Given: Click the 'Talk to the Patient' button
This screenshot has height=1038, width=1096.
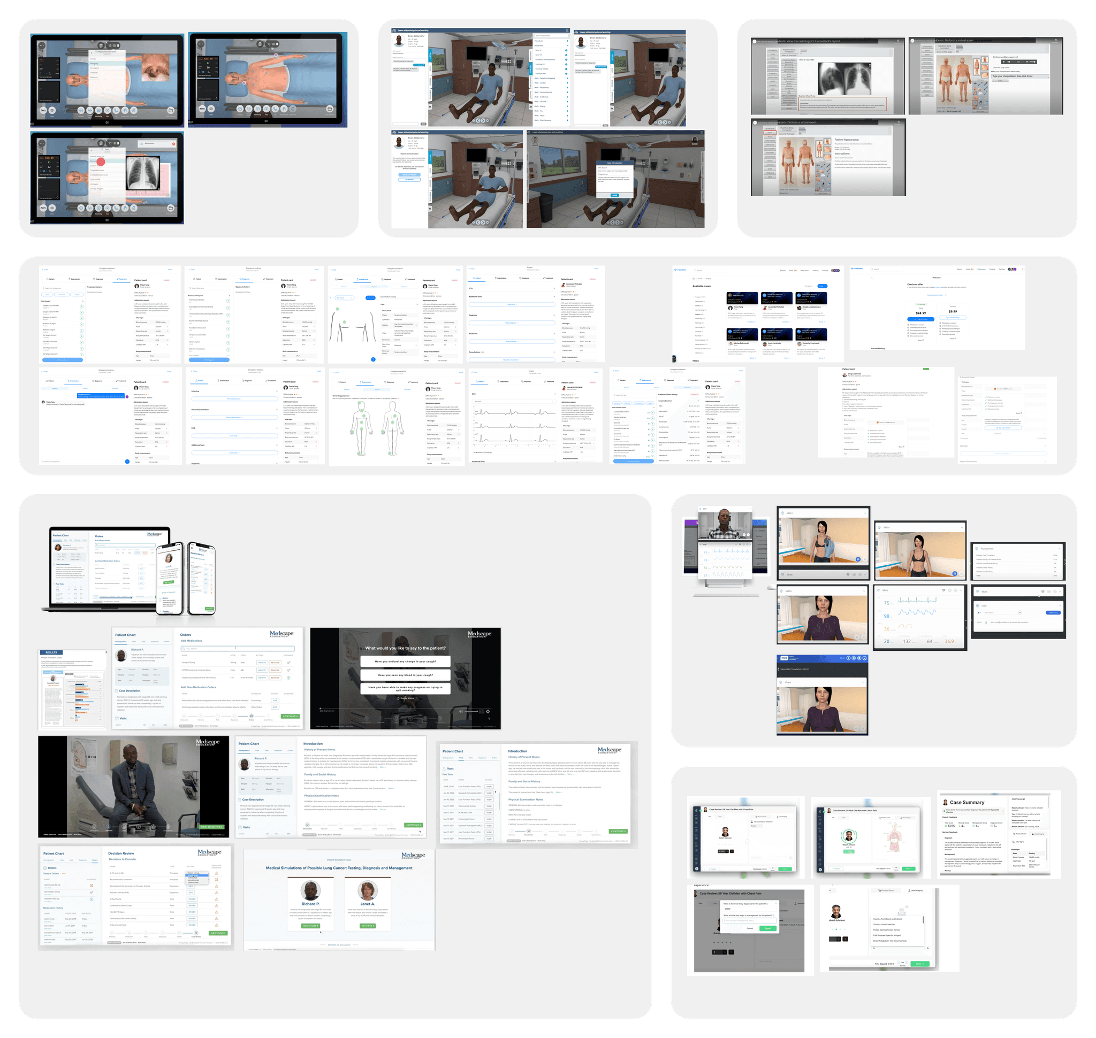Looking at the screenshot, I should pyautogui.click(x=410, y=175).
